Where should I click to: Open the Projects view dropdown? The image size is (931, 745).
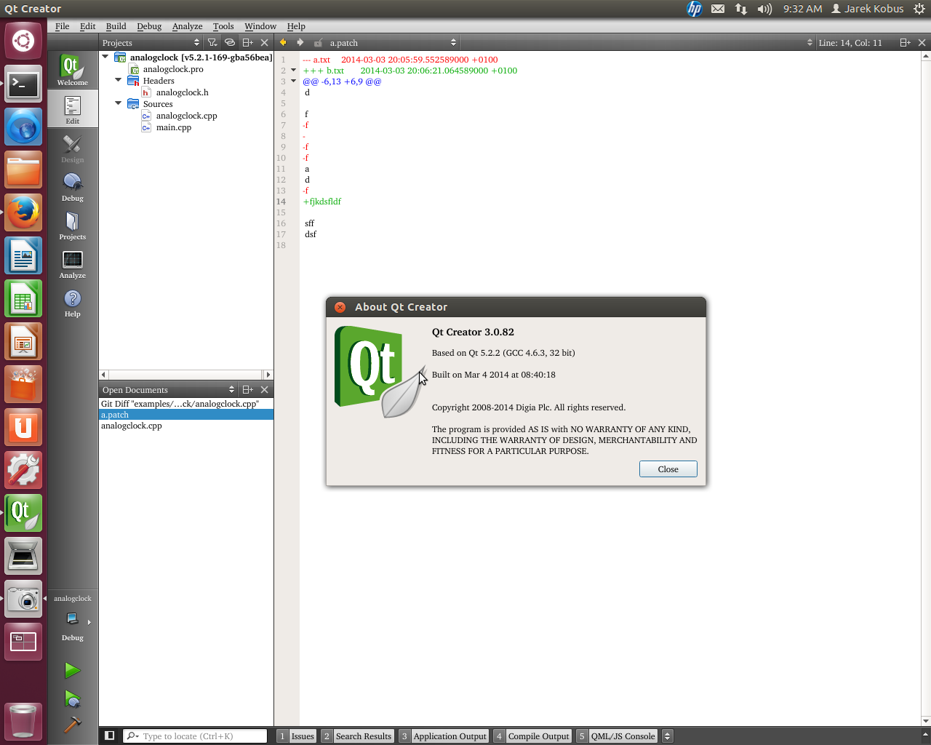[x=151, y=42]
